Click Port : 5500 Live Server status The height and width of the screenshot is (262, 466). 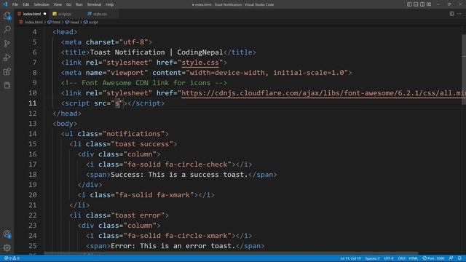433,258
